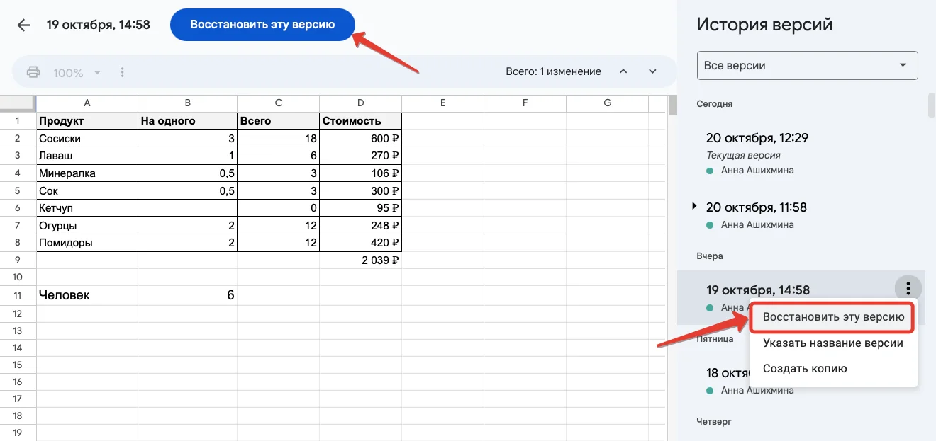Screen dimensions: 936x441
Task: Click the Всего header cell
Action: pyautogui.click(x=278, y=120)
